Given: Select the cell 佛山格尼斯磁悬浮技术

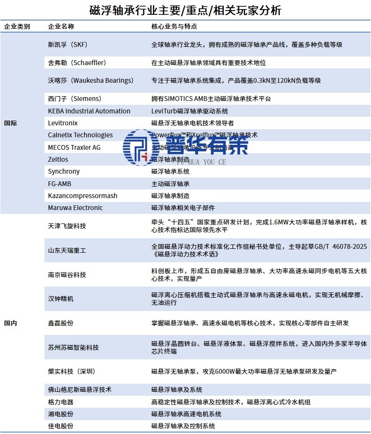Looking at the screenshot, I should point(80,389).
